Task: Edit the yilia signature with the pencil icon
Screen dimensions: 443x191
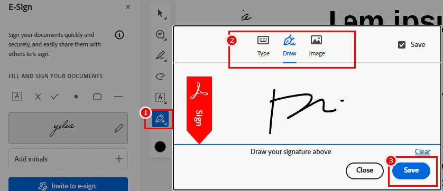Action: coord(118,128)
